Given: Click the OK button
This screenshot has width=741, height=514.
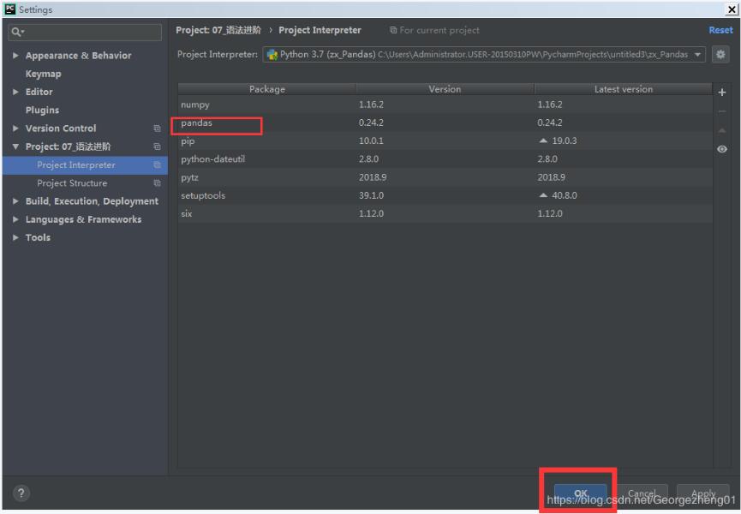Looking at the screenshot, I should pyautogui.click(x=580, y=493).
